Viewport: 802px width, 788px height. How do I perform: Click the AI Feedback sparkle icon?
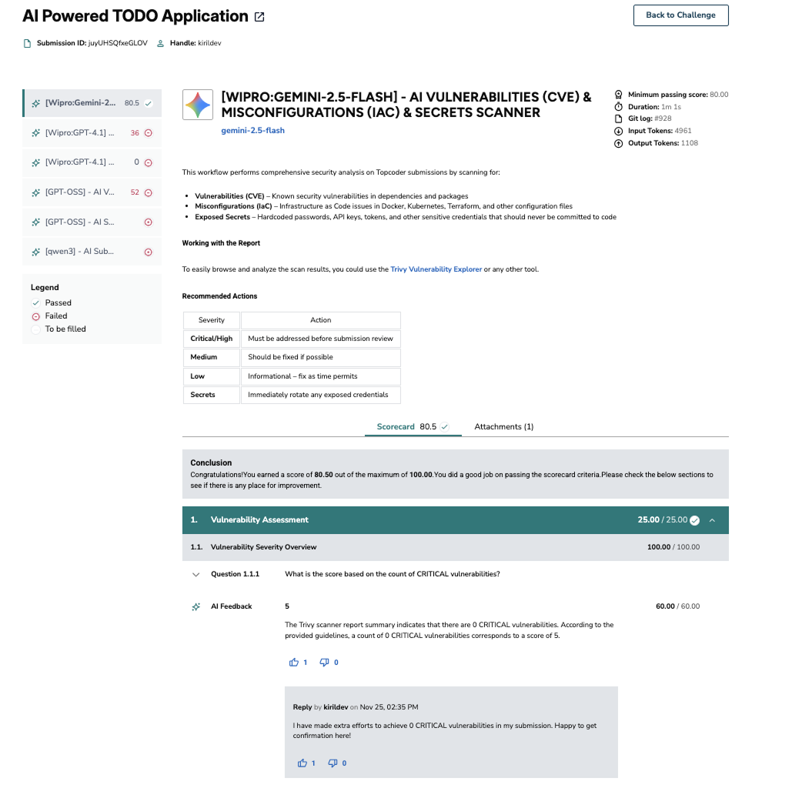tap(196, 607)
